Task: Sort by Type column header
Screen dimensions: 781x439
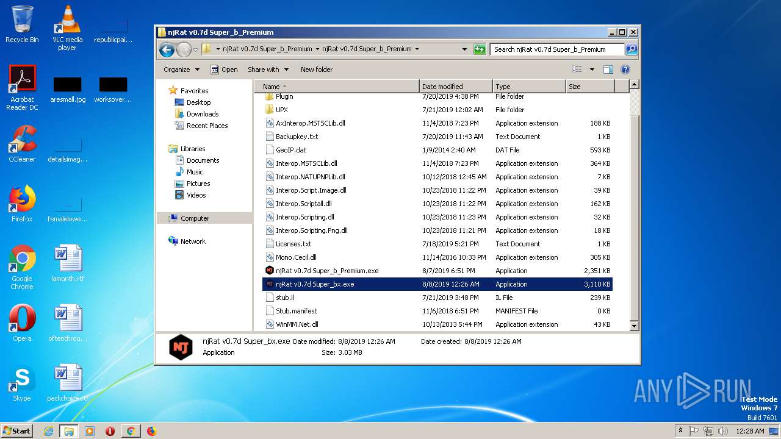Action: tap(529, 87)
